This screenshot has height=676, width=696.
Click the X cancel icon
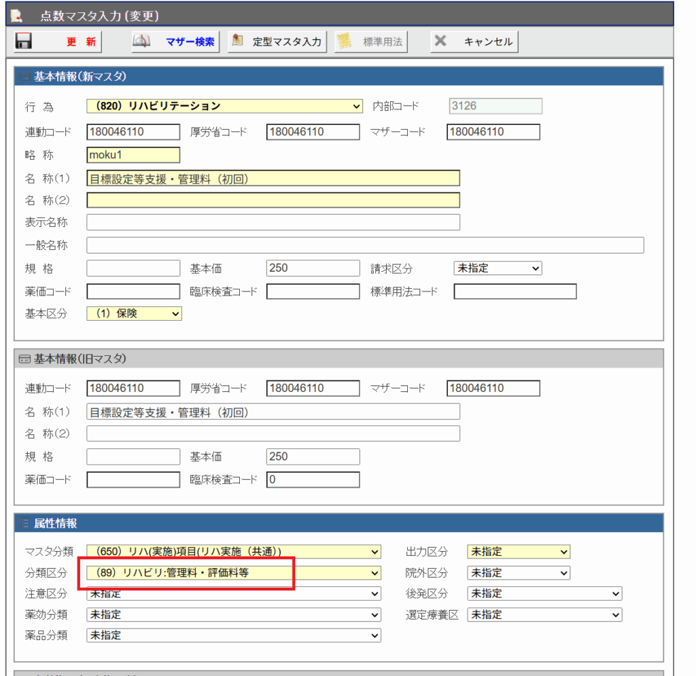pos(440,41)
